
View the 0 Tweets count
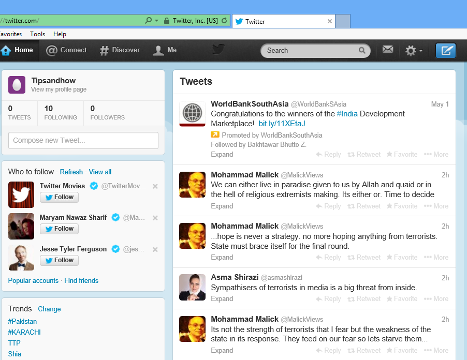pos(19,113)
